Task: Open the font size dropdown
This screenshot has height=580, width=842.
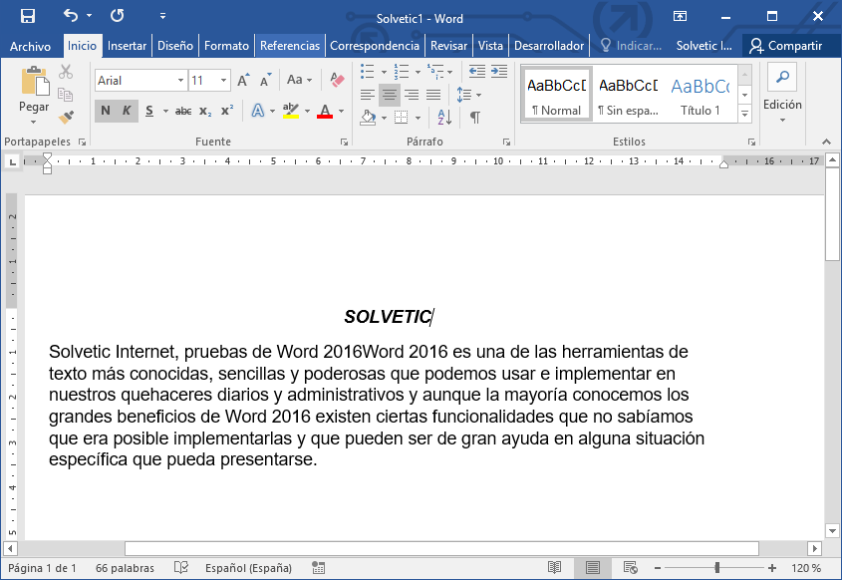Action: tap(223, 81)
